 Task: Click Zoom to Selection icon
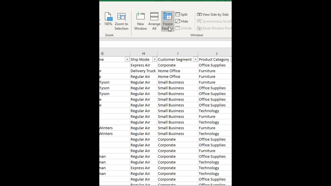tap(121, 21)
